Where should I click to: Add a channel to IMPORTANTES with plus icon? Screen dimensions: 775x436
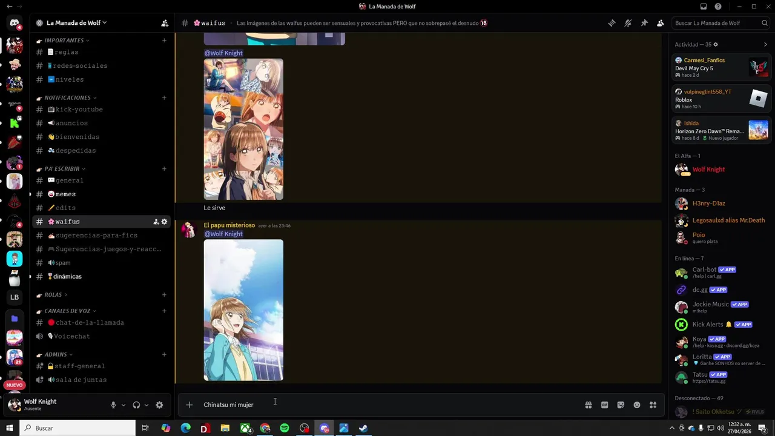[x=164, y=41]
